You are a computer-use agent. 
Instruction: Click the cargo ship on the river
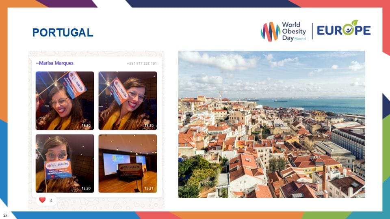tap(280, 100)
